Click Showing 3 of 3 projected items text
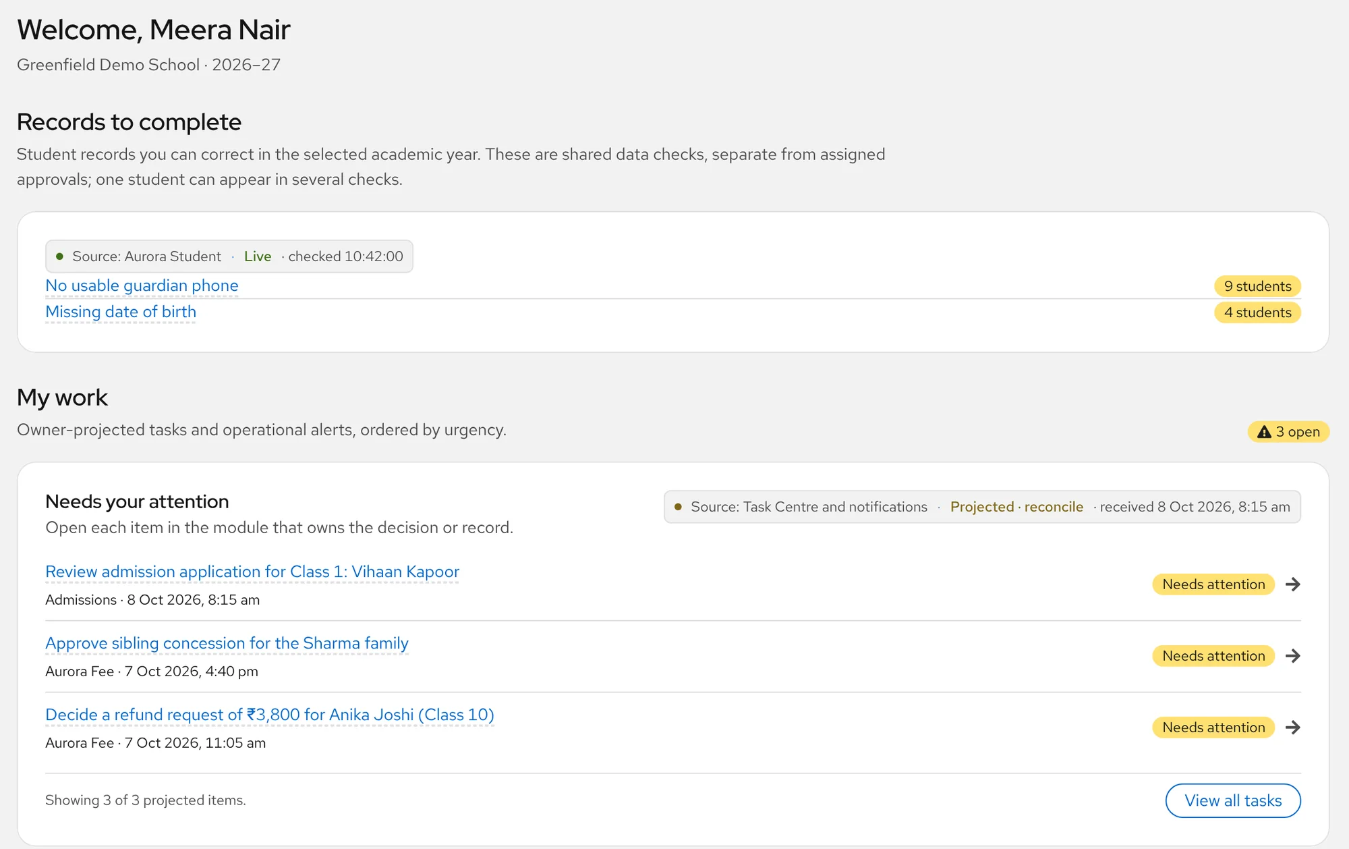Viewport: 1349px width, 849px height. pos(146,800)
